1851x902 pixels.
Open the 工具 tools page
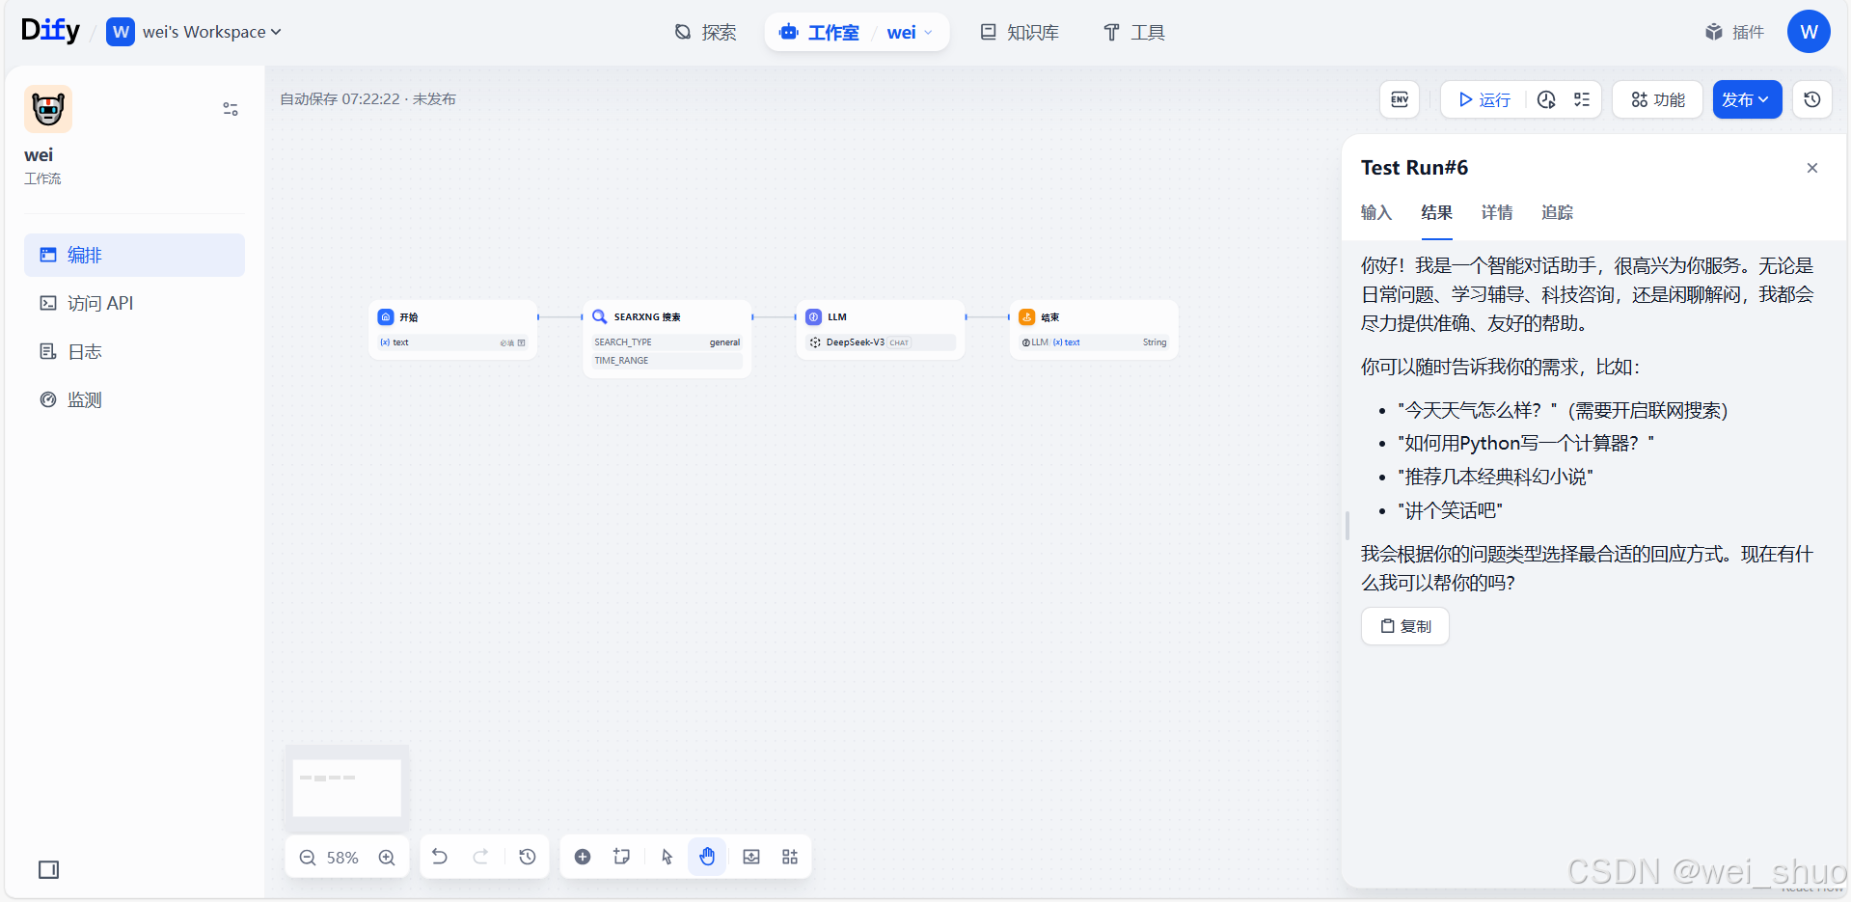point(1134,32)
